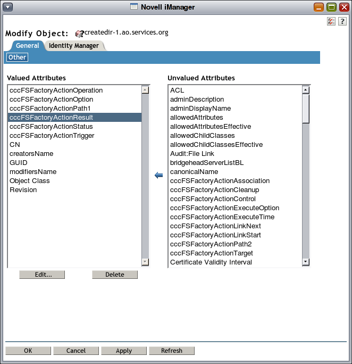Select Object Class attribute
The image size is (352, 364).
click(x=74, y=181)
